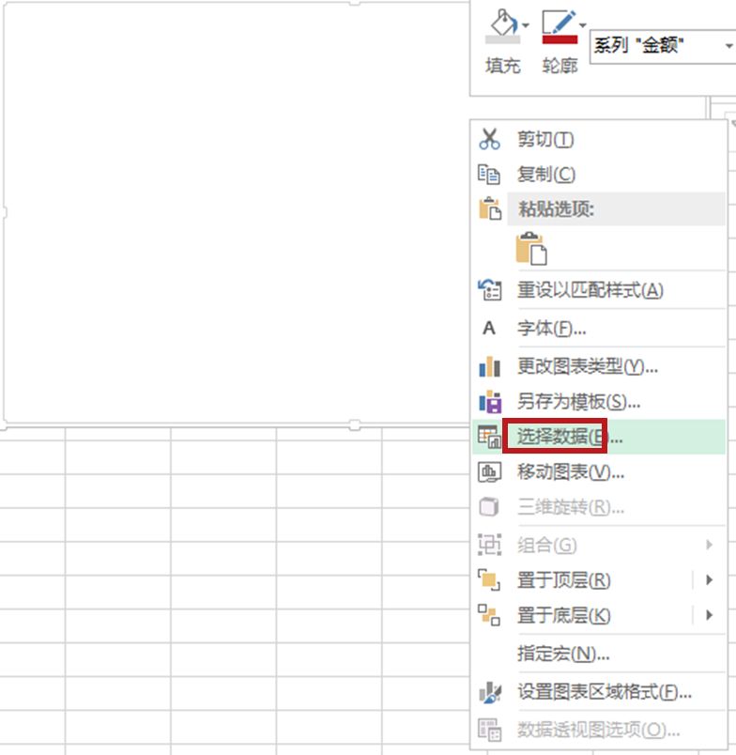Click the red outline color bar
The image size is (736, 755).
(x=560, y=39)
